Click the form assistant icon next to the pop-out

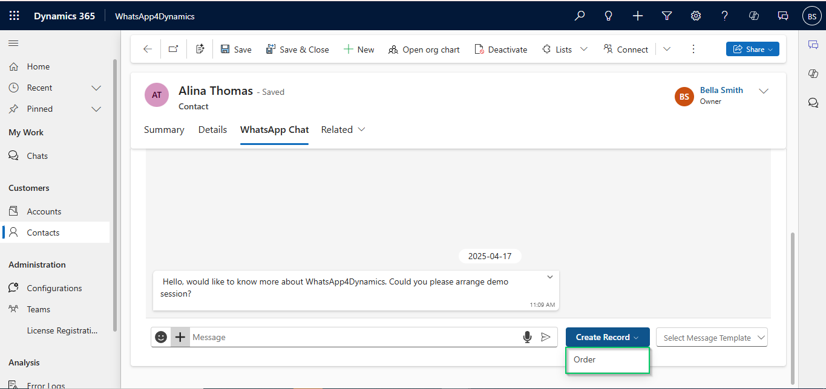point(200,50)
